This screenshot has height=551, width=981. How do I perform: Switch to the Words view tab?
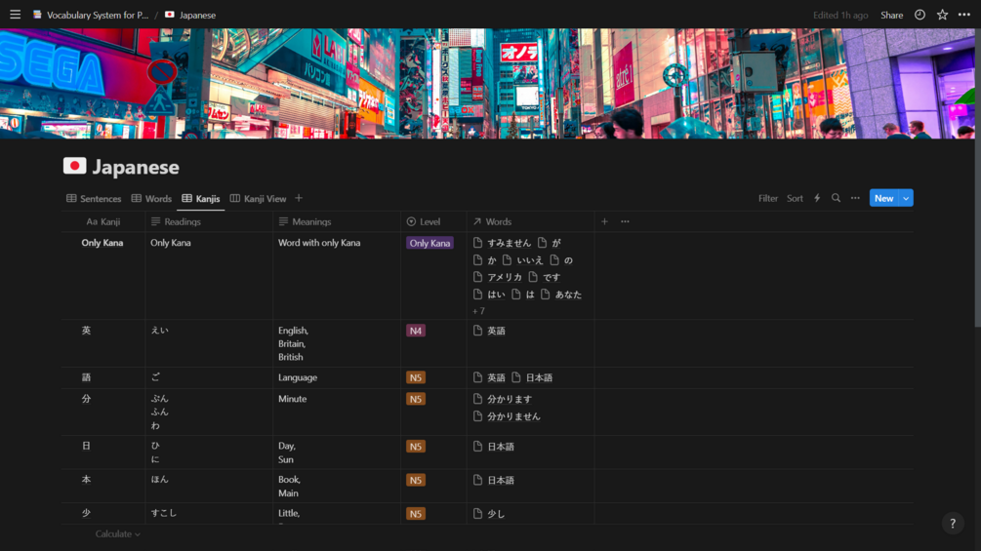click(151, 199)
